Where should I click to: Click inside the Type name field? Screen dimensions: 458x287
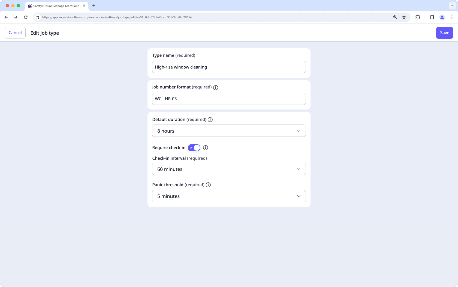pyautogui.click(x=229, y=67)
